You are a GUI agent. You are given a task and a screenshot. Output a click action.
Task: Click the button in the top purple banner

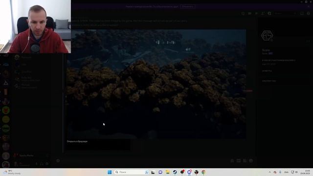tap(188, 6)
